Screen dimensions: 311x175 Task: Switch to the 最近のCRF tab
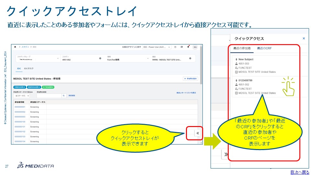pyautogui.click(x=264, y=48)
